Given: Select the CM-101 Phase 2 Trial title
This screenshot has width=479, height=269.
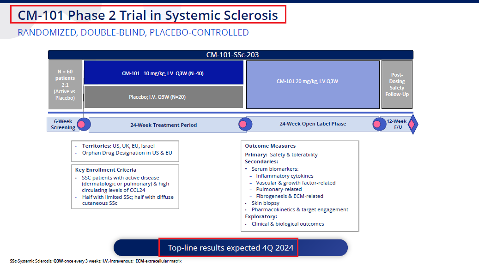Looking at the screenshot, I should click(148, 15).
